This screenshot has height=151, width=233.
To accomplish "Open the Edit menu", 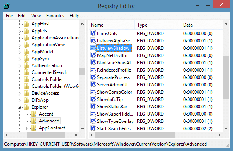I will pos(22,16).
